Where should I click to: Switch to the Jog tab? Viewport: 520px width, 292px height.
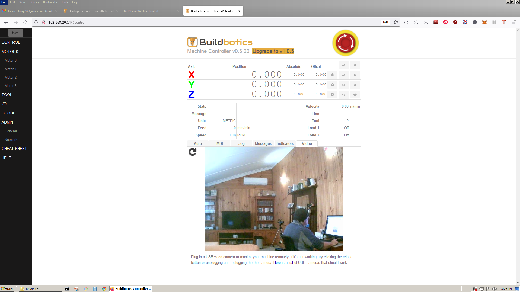pyautogui.click(x=241, y=144)
